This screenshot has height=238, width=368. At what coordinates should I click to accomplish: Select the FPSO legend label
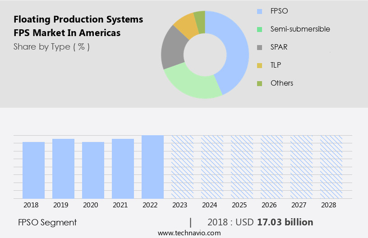(x=280, y=11)
